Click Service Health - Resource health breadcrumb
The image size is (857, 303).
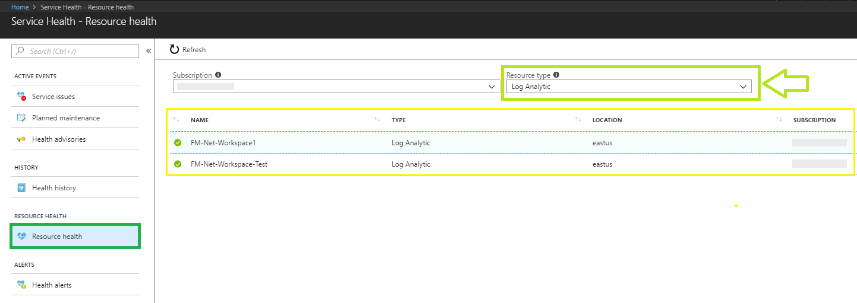click(87, 7)
